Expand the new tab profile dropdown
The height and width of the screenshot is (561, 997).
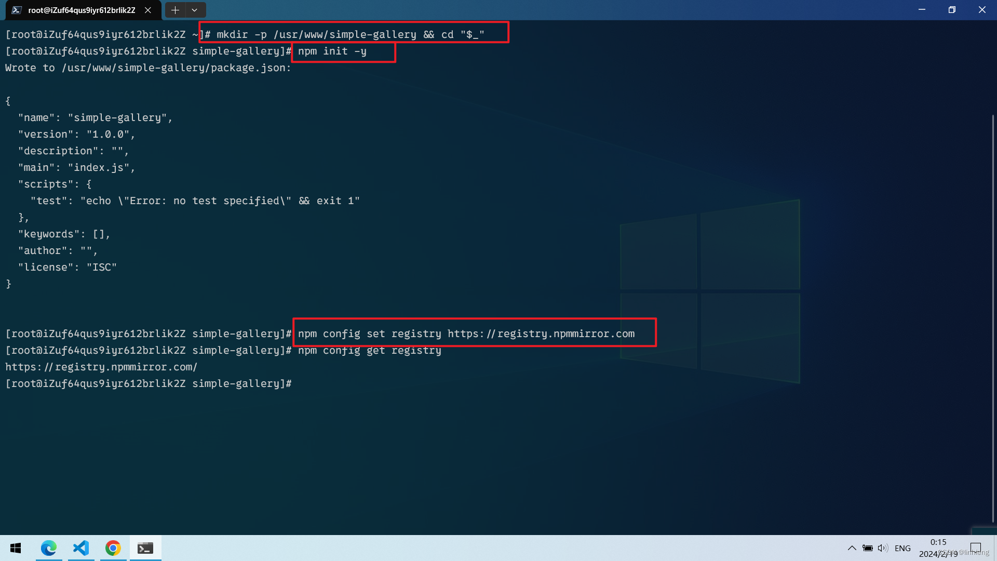click(195, 10)
